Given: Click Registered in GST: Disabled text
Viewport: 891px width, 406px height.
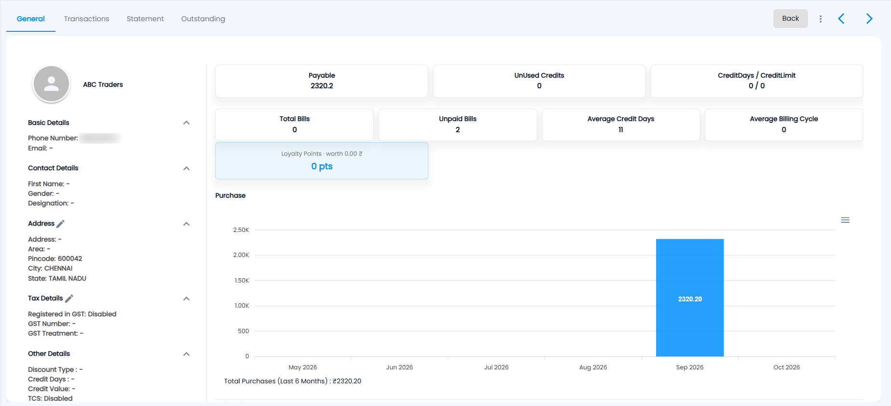Looking at the screenshot, I should tap(72, 314).
